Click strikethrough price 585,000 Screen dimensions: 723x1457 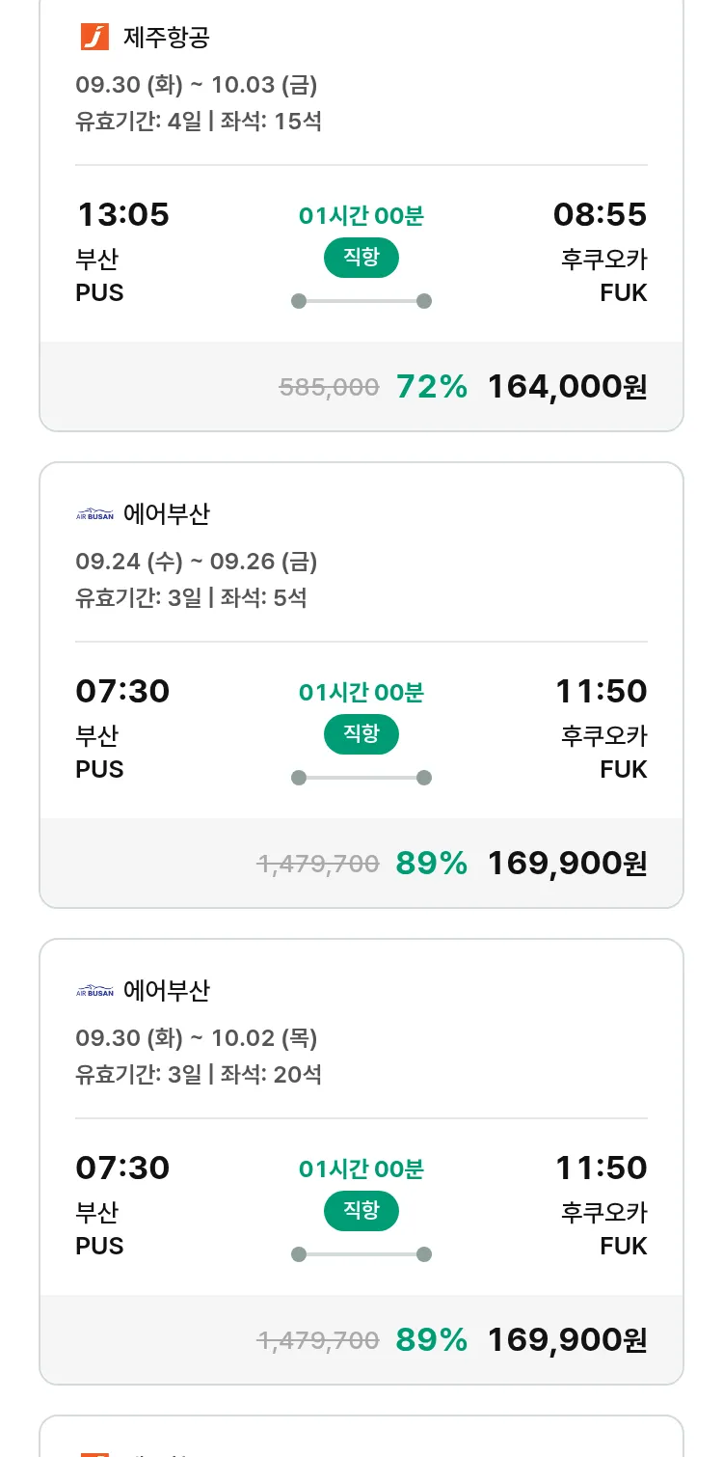[329, 388]
